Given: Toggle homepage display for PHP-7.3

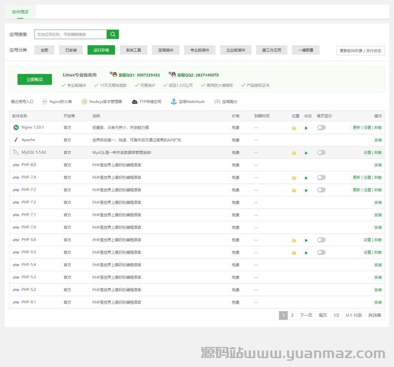Looking at the screenshot, I should [x=321, y=190].
